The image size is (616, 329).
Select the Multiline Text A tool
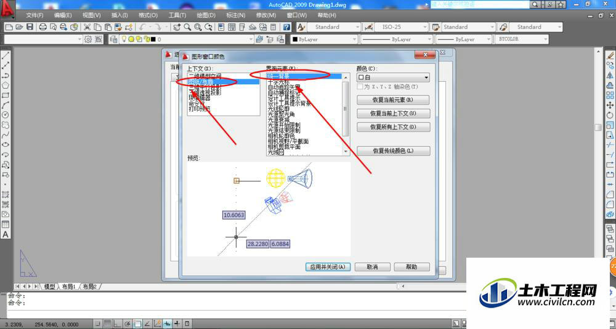6,234
